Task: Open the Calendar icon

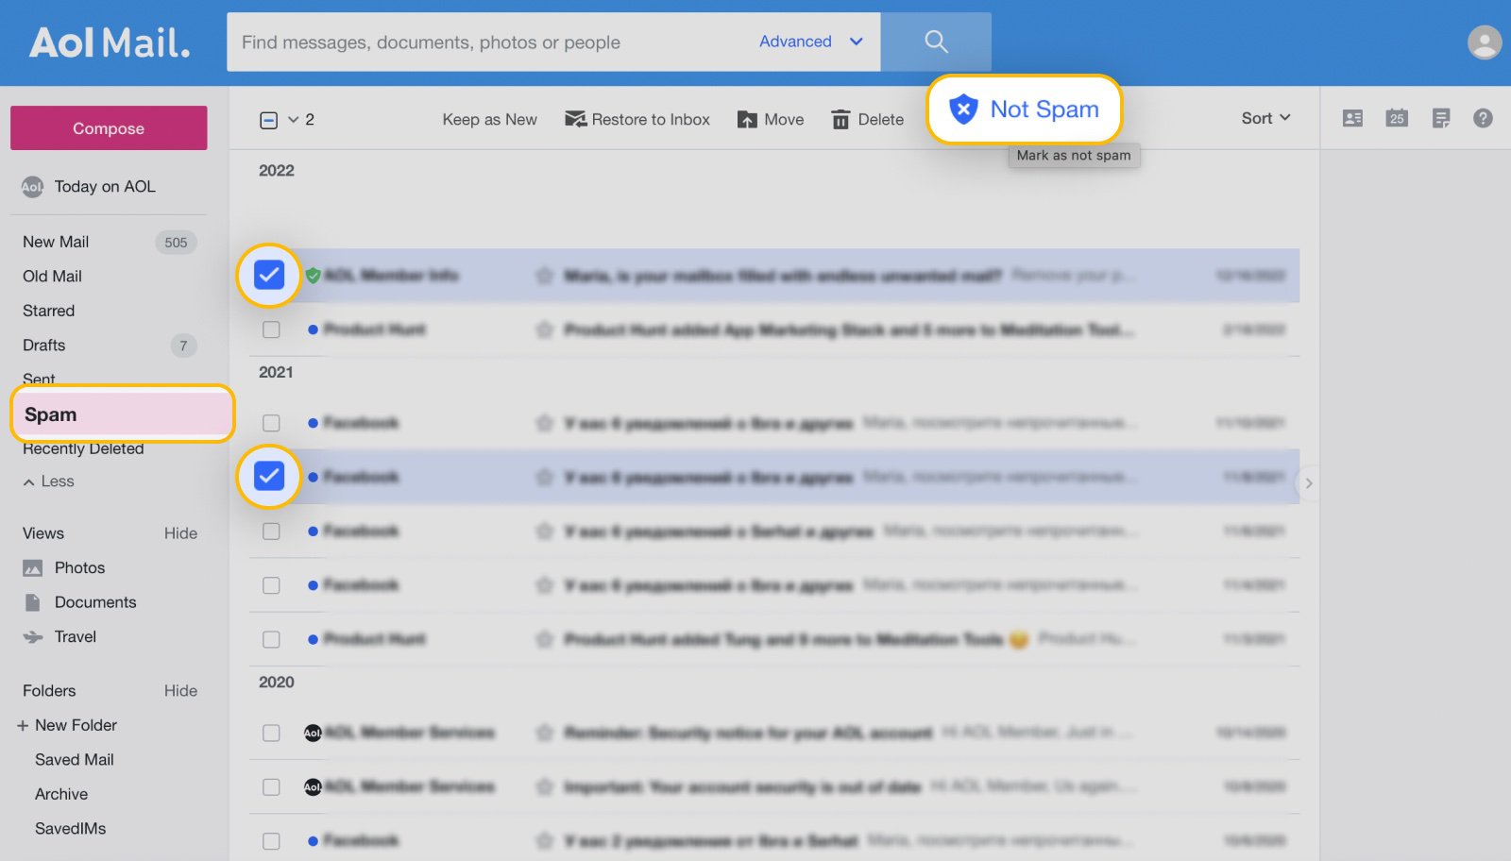Action: (1399, 118)
